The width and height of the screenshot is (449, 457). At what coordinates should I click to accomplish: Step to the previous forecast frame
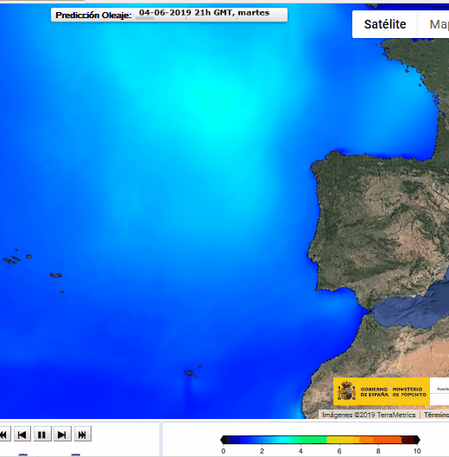point(22,435)
